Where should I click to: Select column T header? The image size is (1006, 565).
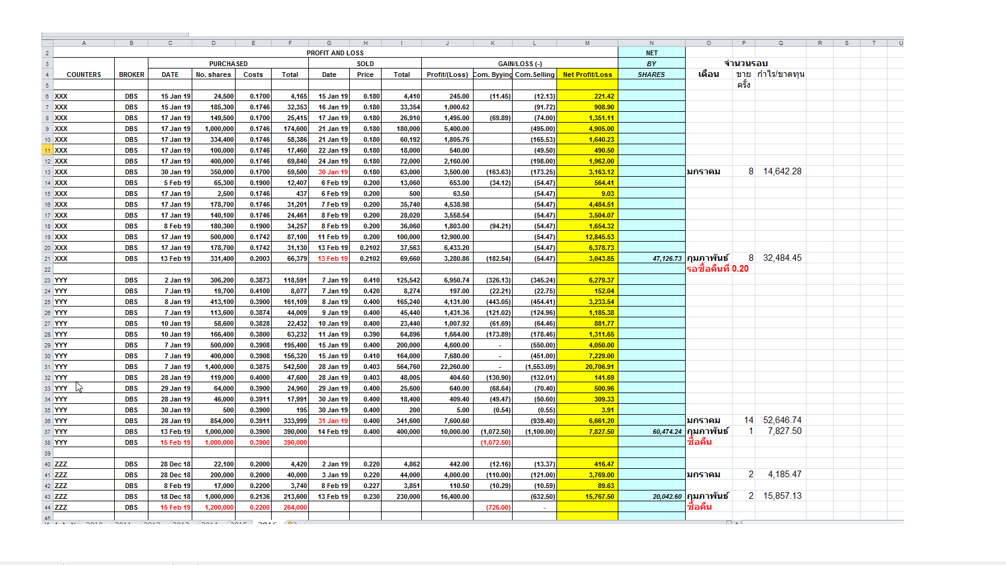click(x=874, y=43)
